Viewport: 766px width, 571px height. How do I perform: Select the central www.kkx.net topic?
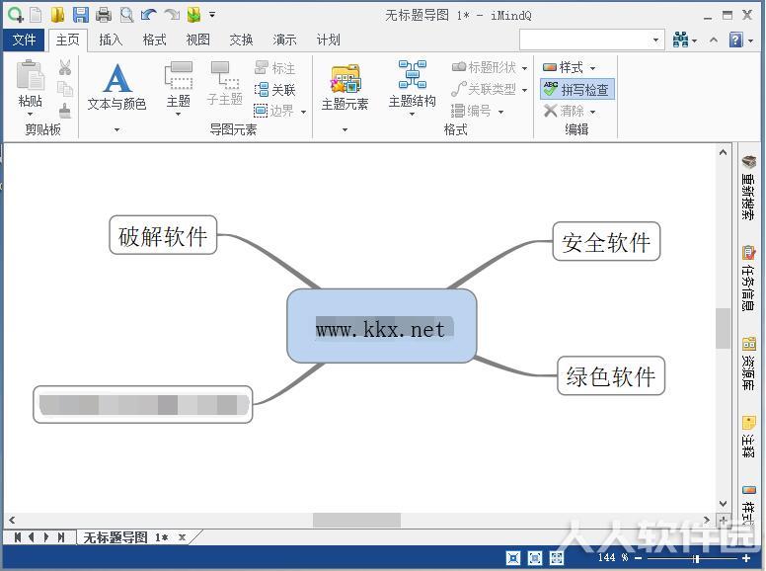(x=382, y=326)
